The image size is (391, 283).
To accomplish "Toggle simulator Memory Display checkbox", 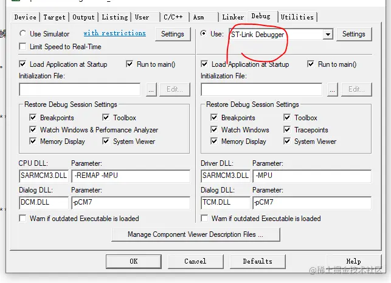I will pyautogui.click(x=33, y=141).
